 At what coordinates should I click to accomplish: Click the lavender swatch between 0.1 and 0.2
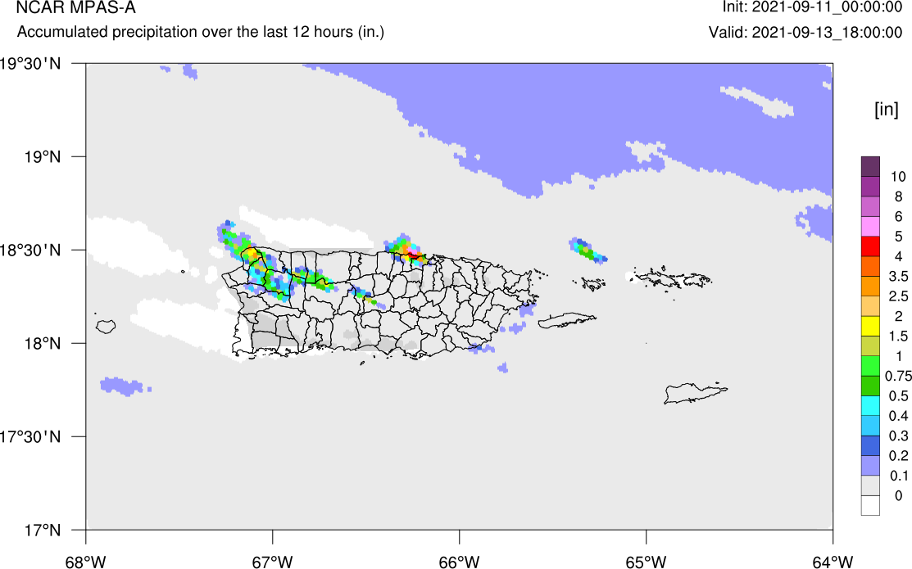pyautogui.click(x=870, y=465)
